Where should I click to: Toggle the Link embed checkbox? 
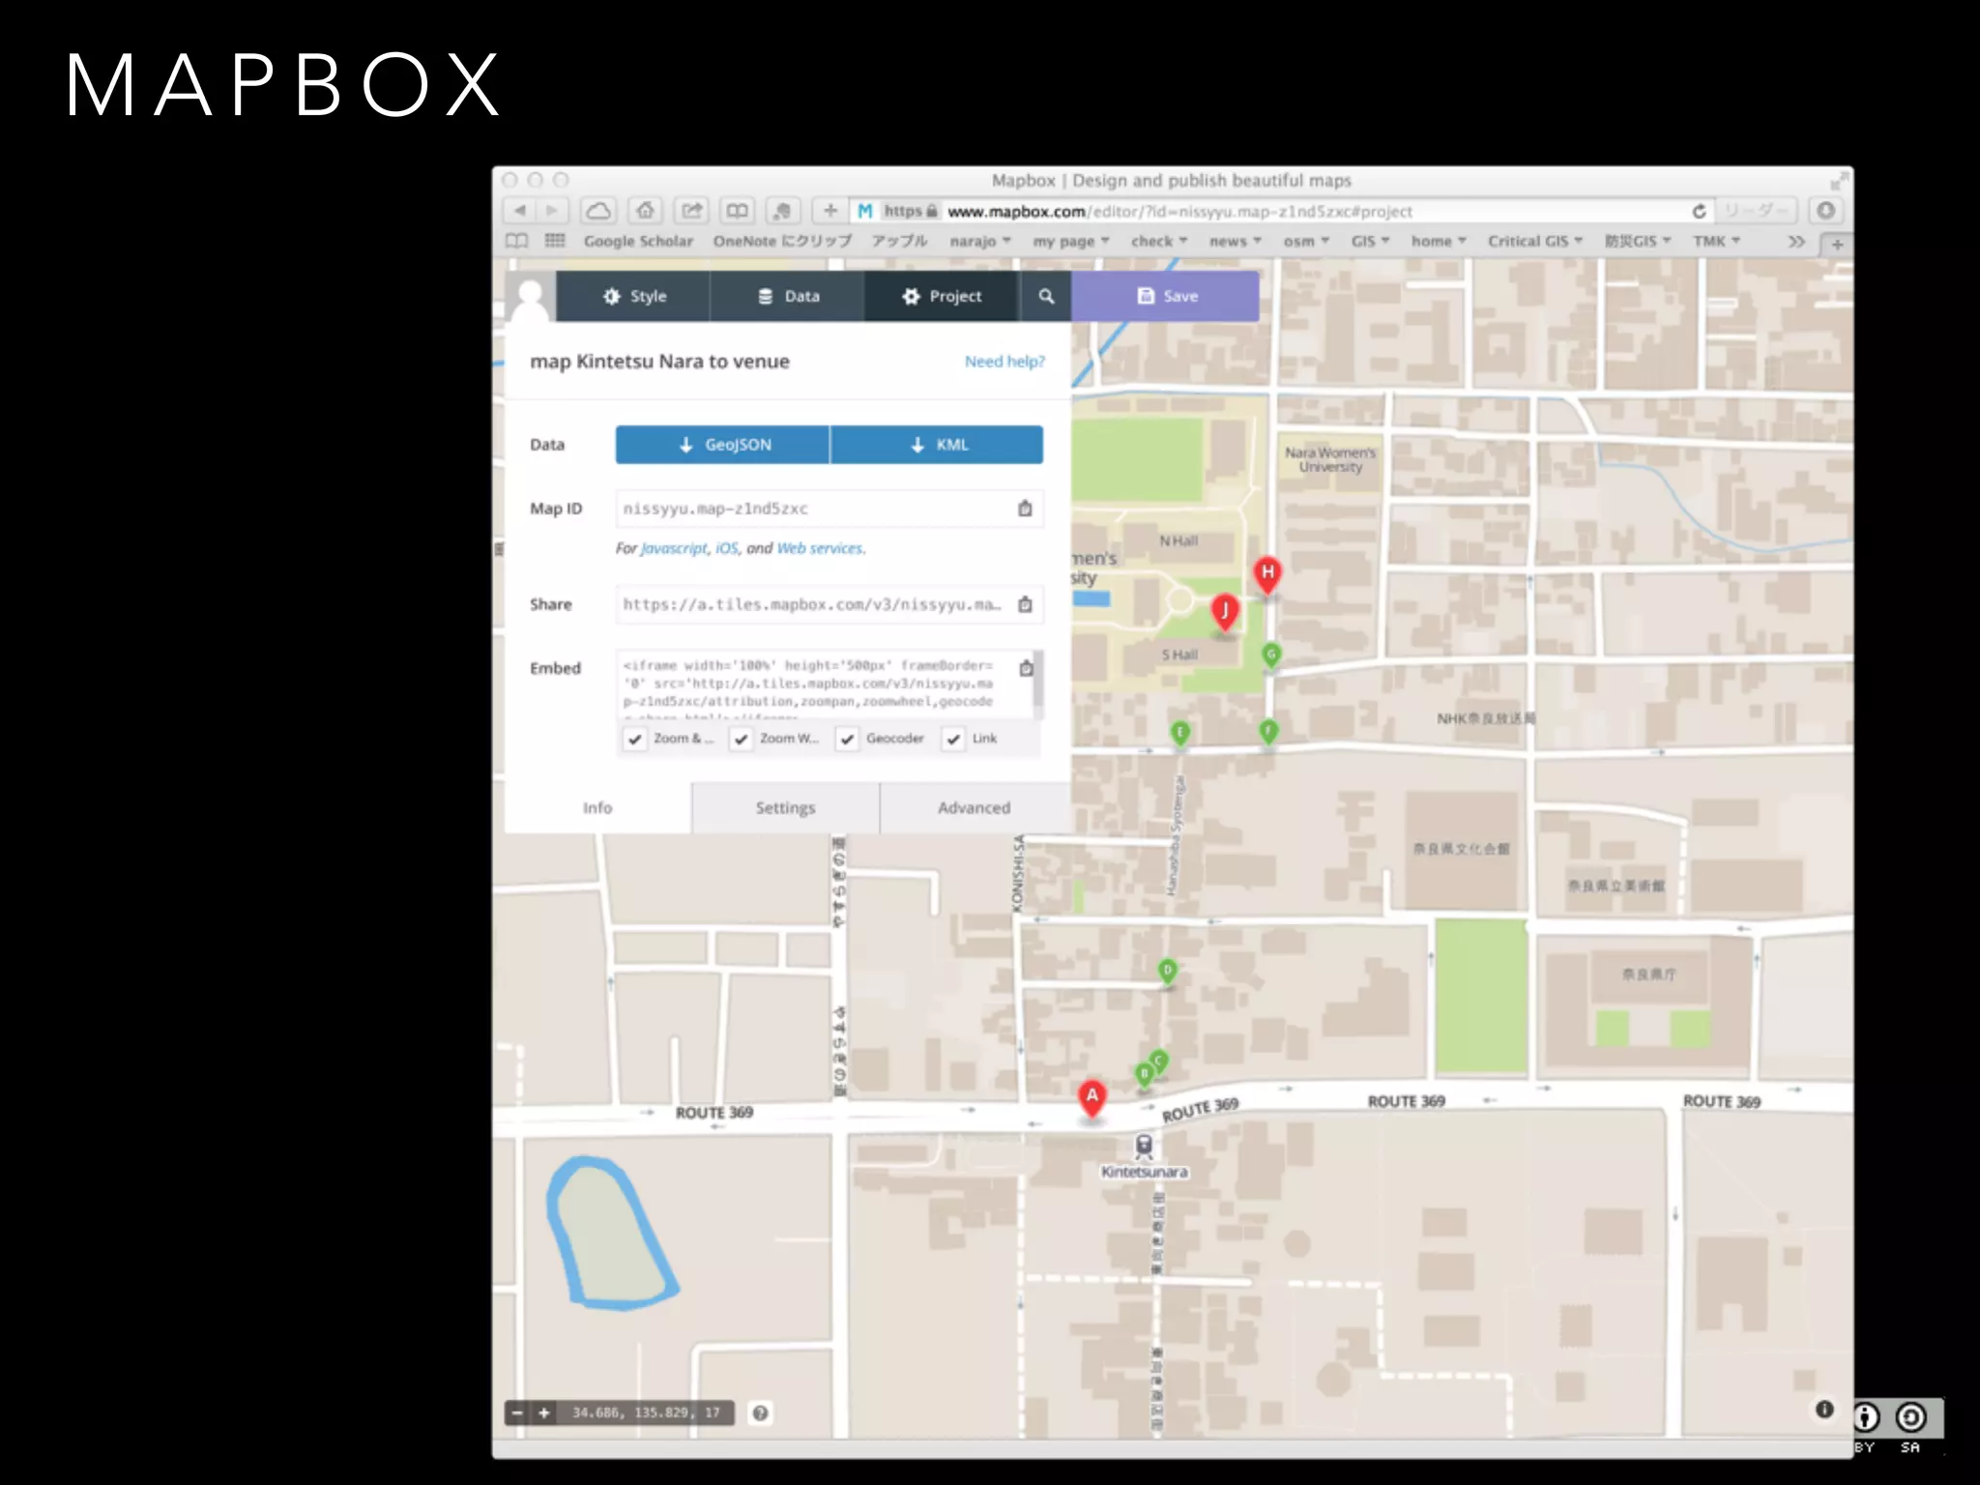pyautogui.click(x=954, y=739)
